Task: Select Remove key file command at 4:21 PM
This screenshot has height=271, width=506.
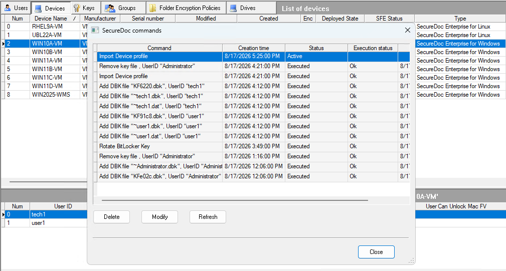Action: tap(253, 66)
